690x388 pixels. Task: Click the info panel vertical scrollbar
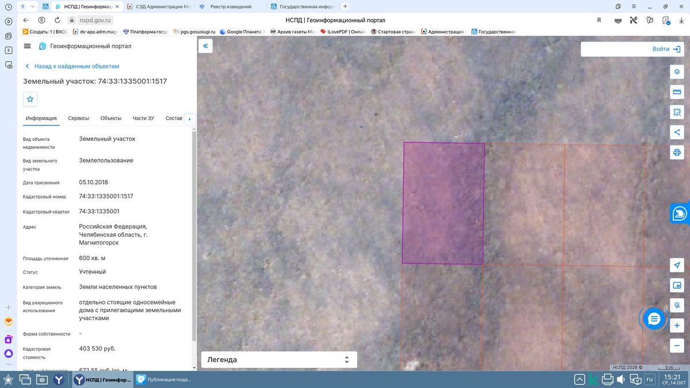coord(194,236)
